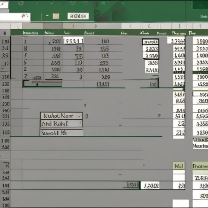Select the green "Mel" cell
This screenshot has width=208, height=208.
point(179,166)
